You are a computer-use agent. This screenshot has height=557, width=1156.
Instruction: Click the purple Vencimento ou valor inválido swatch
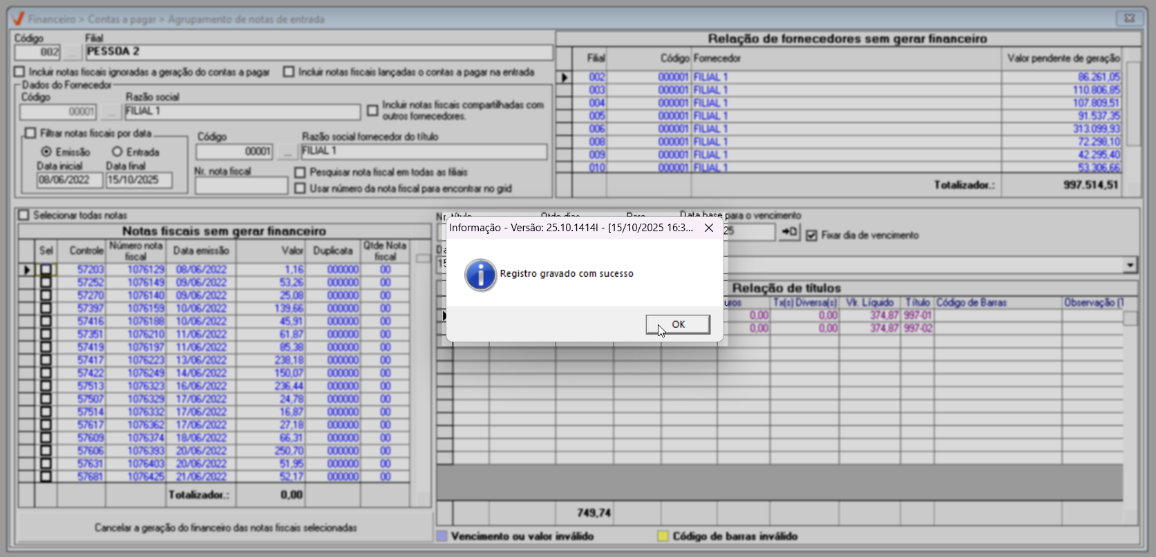point(442,536)
